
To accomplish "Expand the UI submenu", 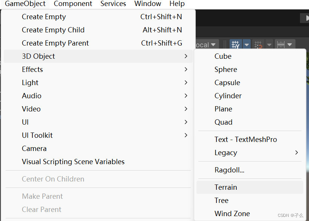I will pyautogui.click(x=98, y=122).
